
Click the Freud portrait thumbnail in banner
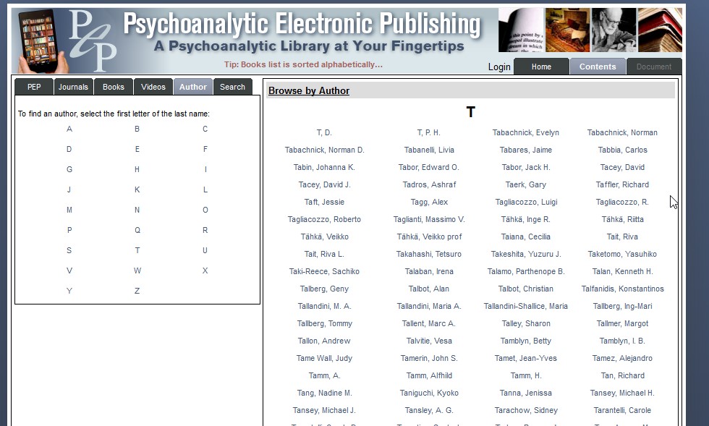[x=614, y=30]
